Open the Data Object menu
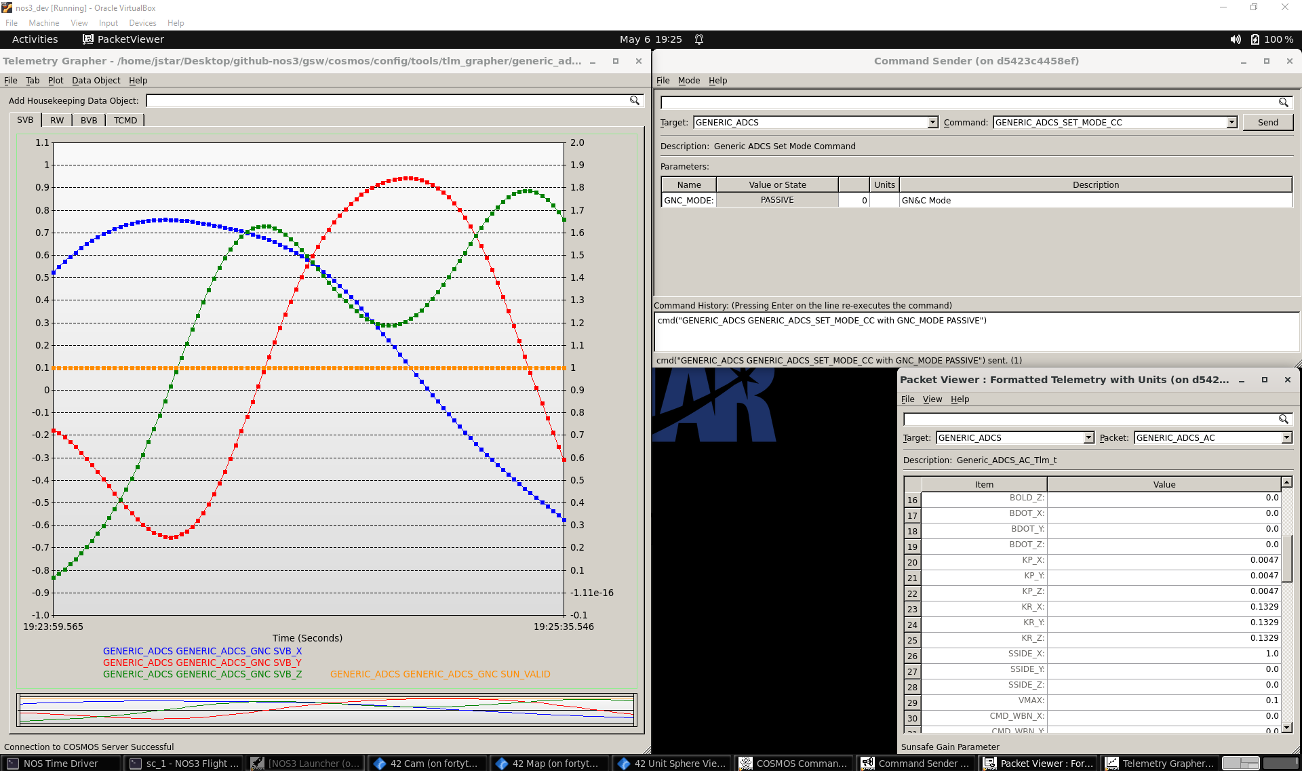 [x=96, y=80]
